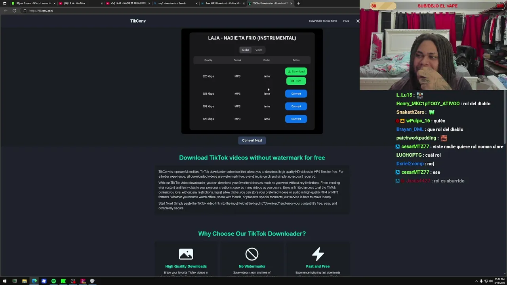
Task: Click the Fast and Free lightning icon
Action: coord(318,254)
